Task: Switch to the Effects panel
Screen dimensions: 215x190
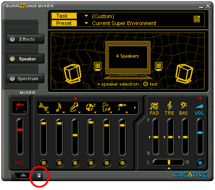Action: click(26, 39)
